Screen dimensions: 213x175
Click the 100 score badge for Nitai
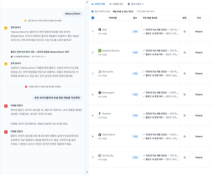[135, 32]
